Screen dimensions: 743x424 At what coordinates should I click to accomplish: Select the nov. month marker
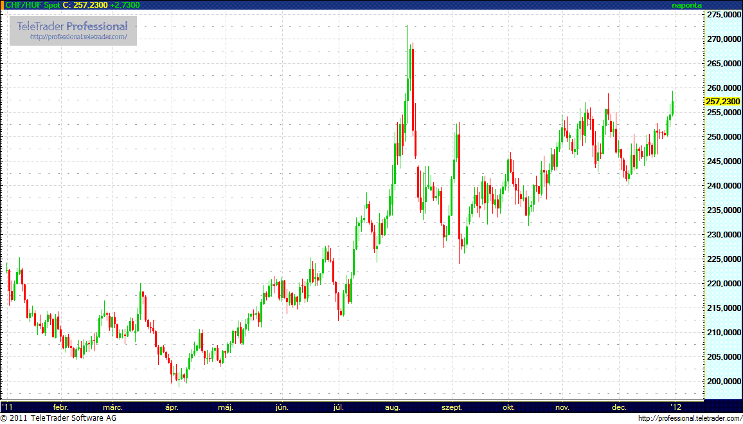tap(562, 408)
